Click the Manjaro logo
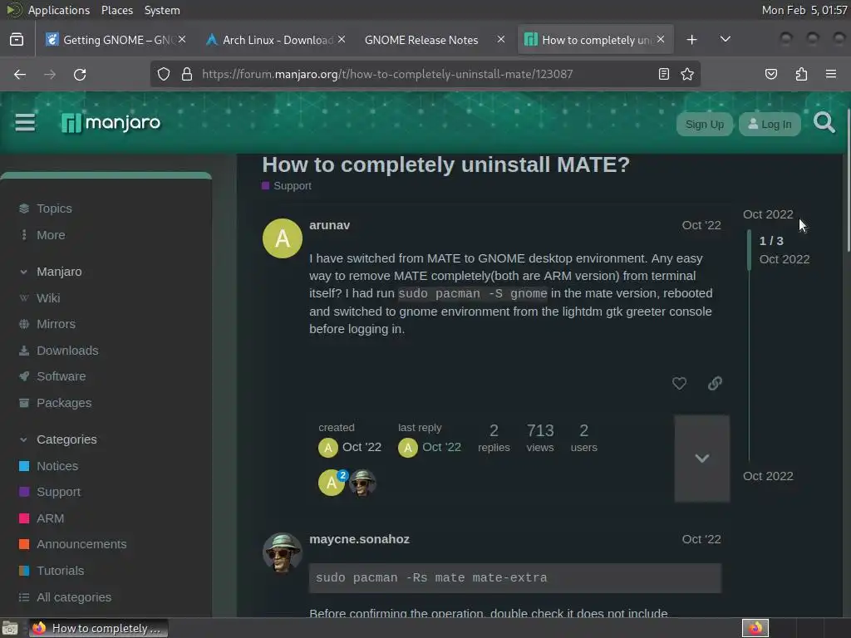 [111, 123]
